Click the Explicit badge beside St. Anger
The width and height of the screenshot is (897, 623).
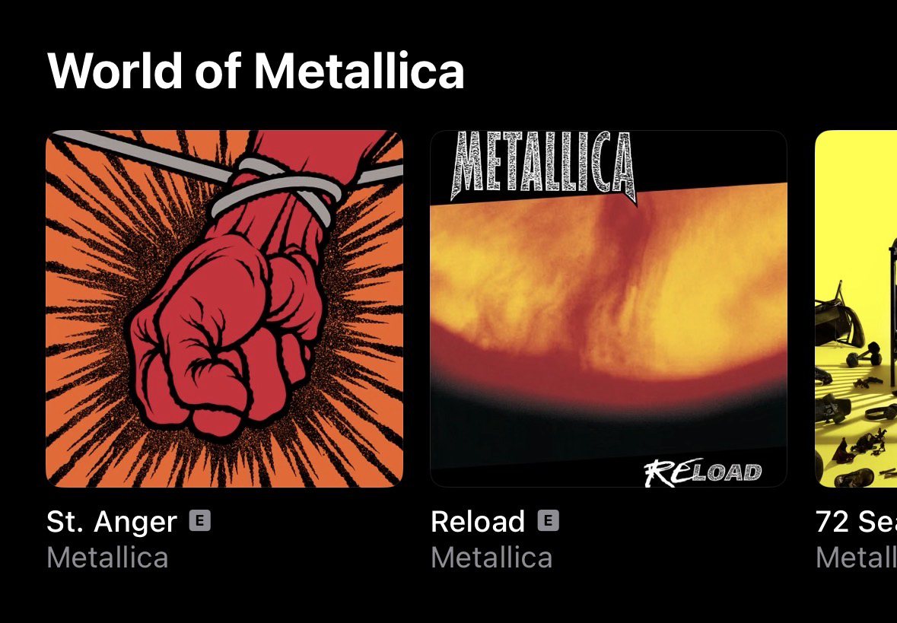tap(199, 520)
